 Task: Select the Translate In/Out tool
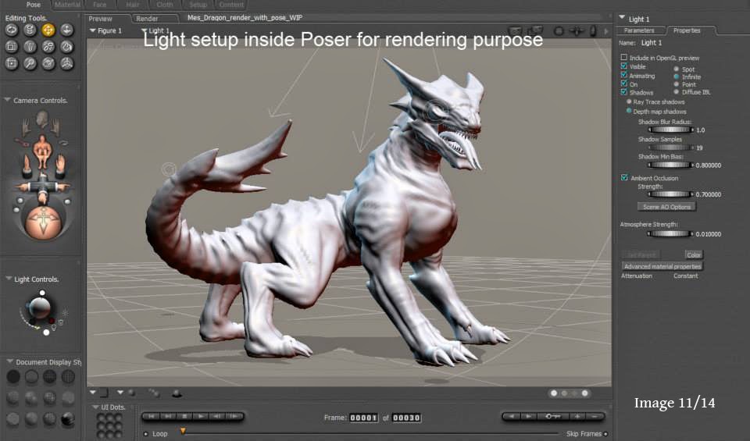(x=66, y=30)
